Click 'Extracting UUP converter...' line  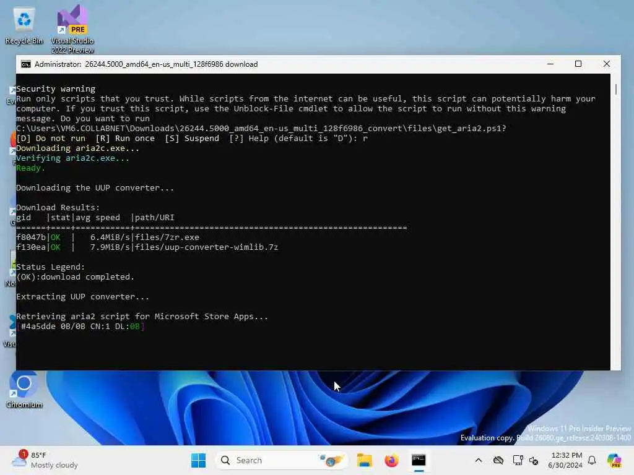(x=82, y=296)
